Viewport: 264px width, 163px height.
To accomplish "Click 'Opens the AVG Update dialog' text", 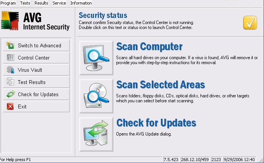I will click(144, 134).
